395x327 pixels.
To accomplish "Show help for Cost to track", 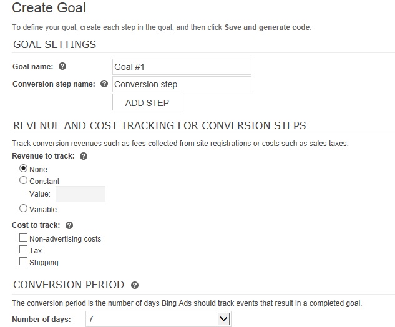I will tap(69, 225).
